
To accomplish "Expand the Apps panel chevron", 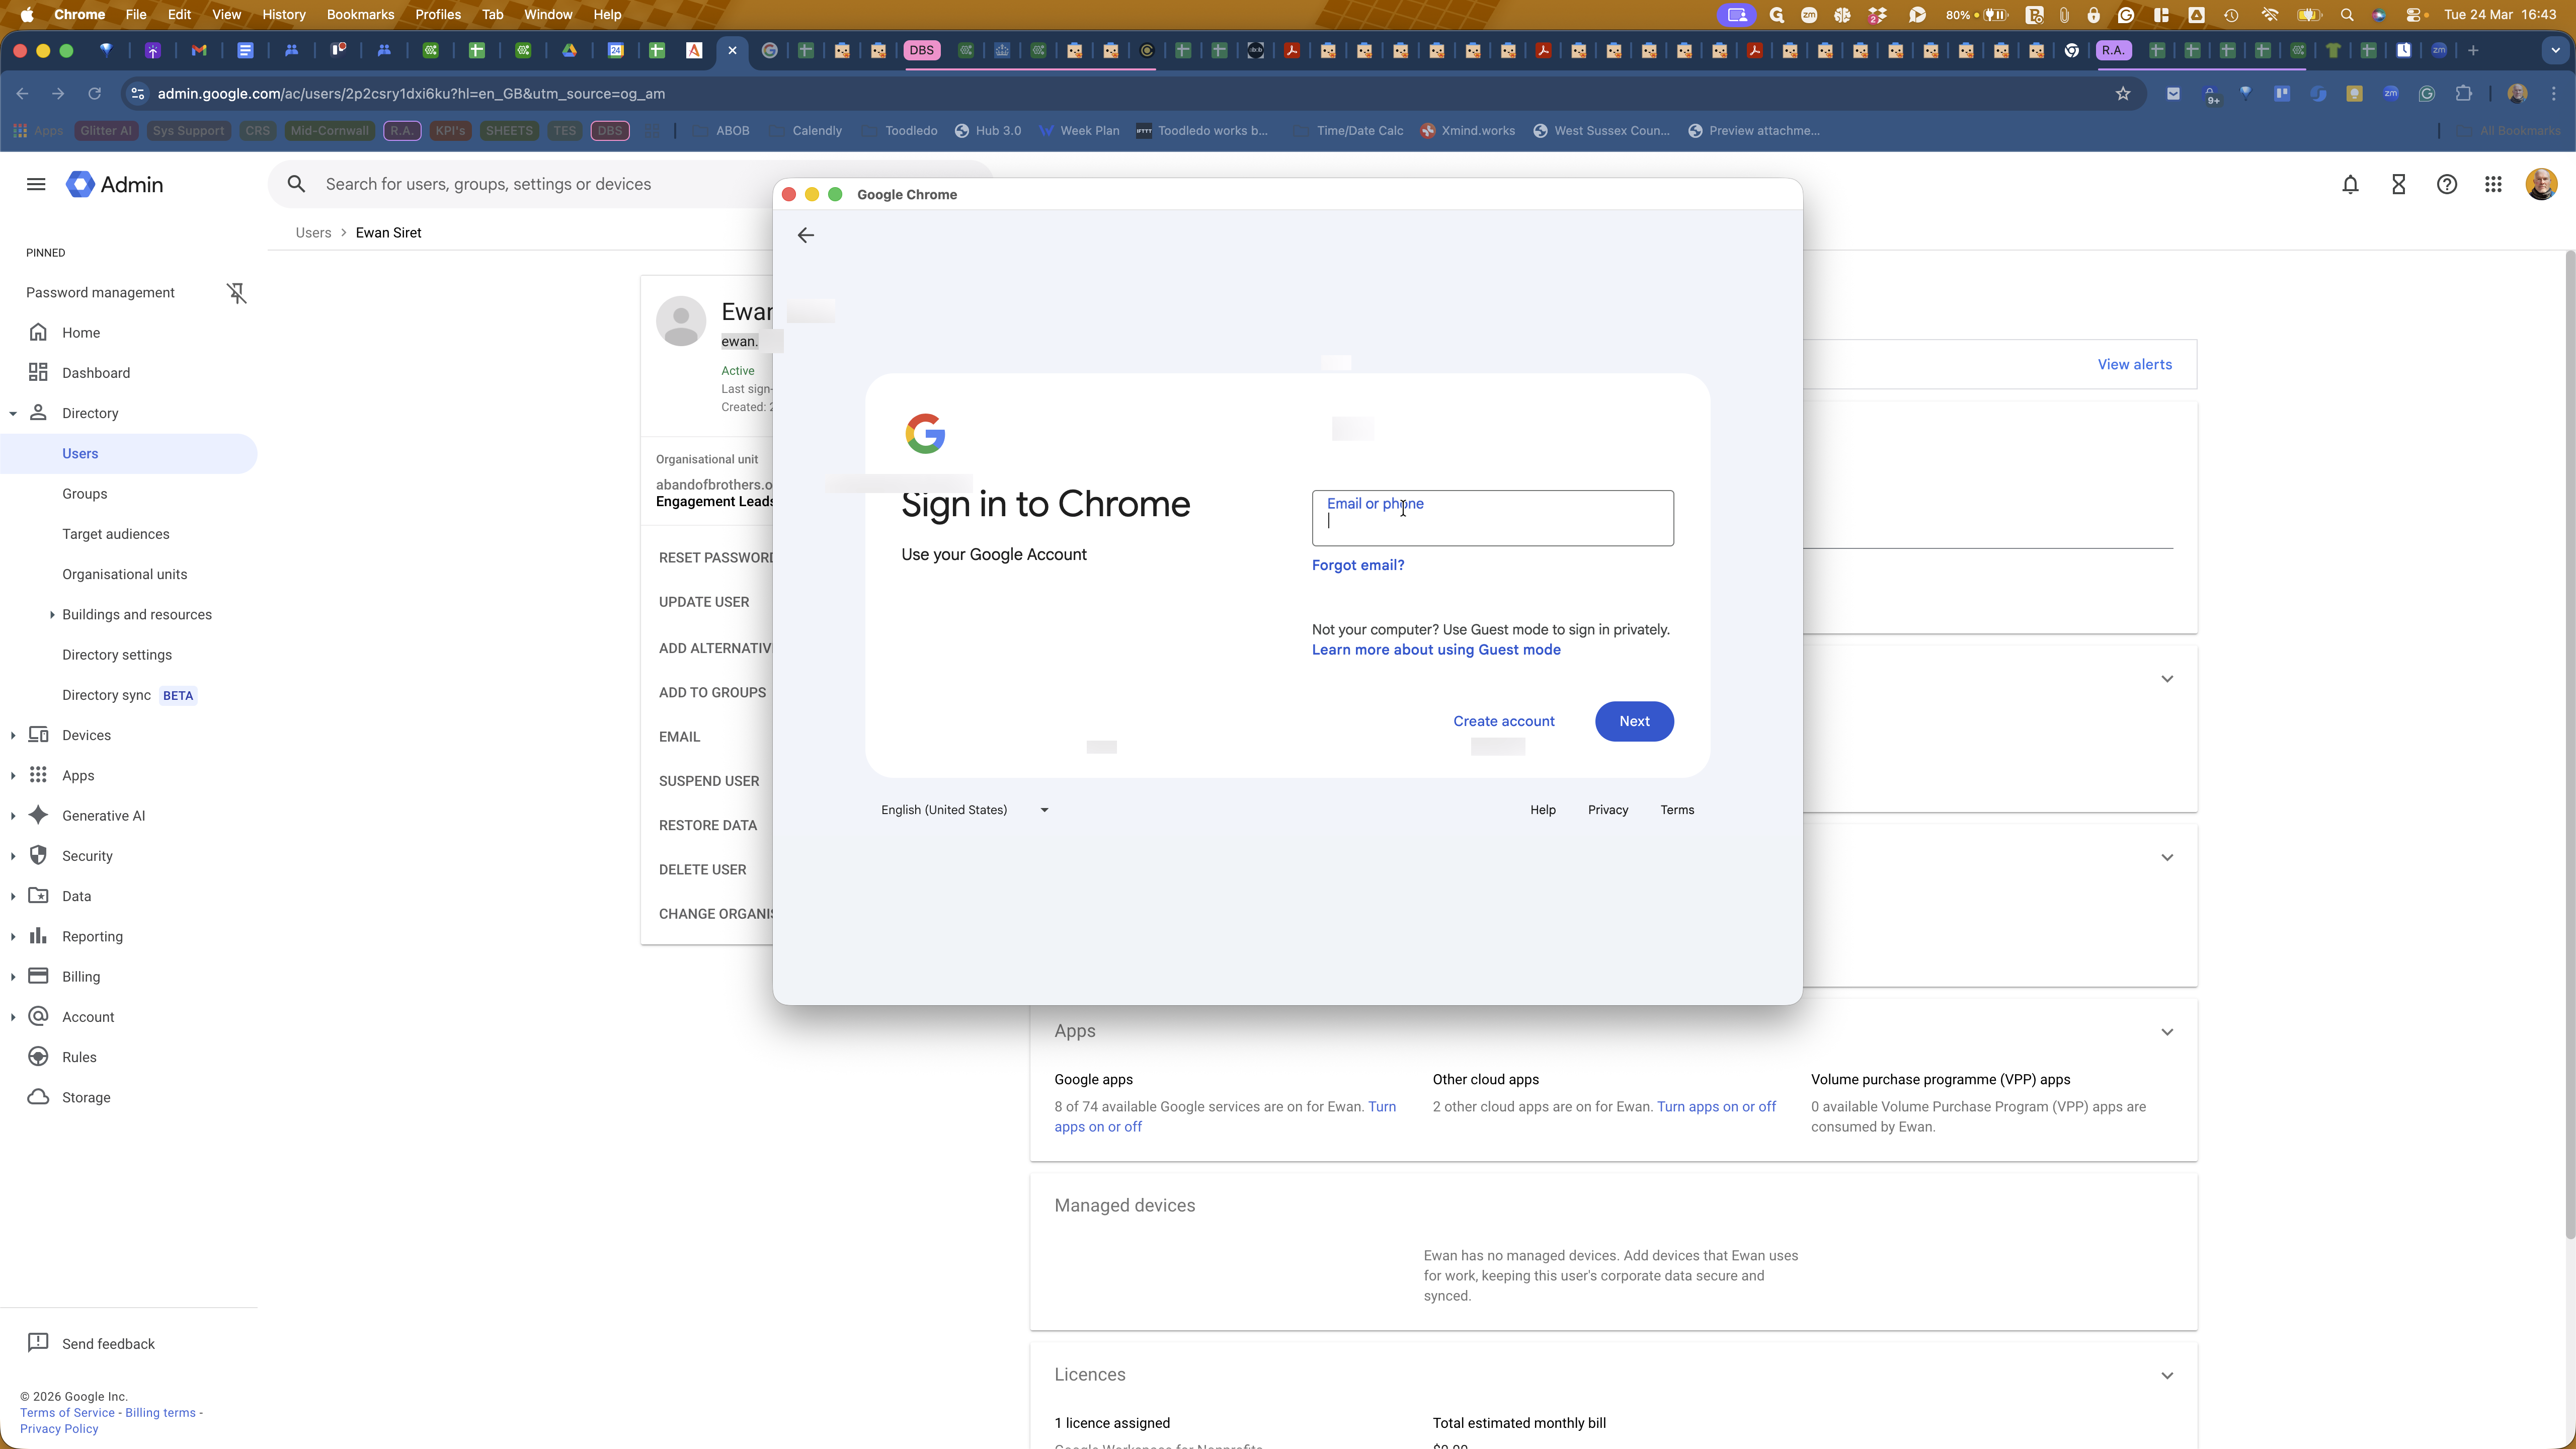I will [x=2167, y=1032].
